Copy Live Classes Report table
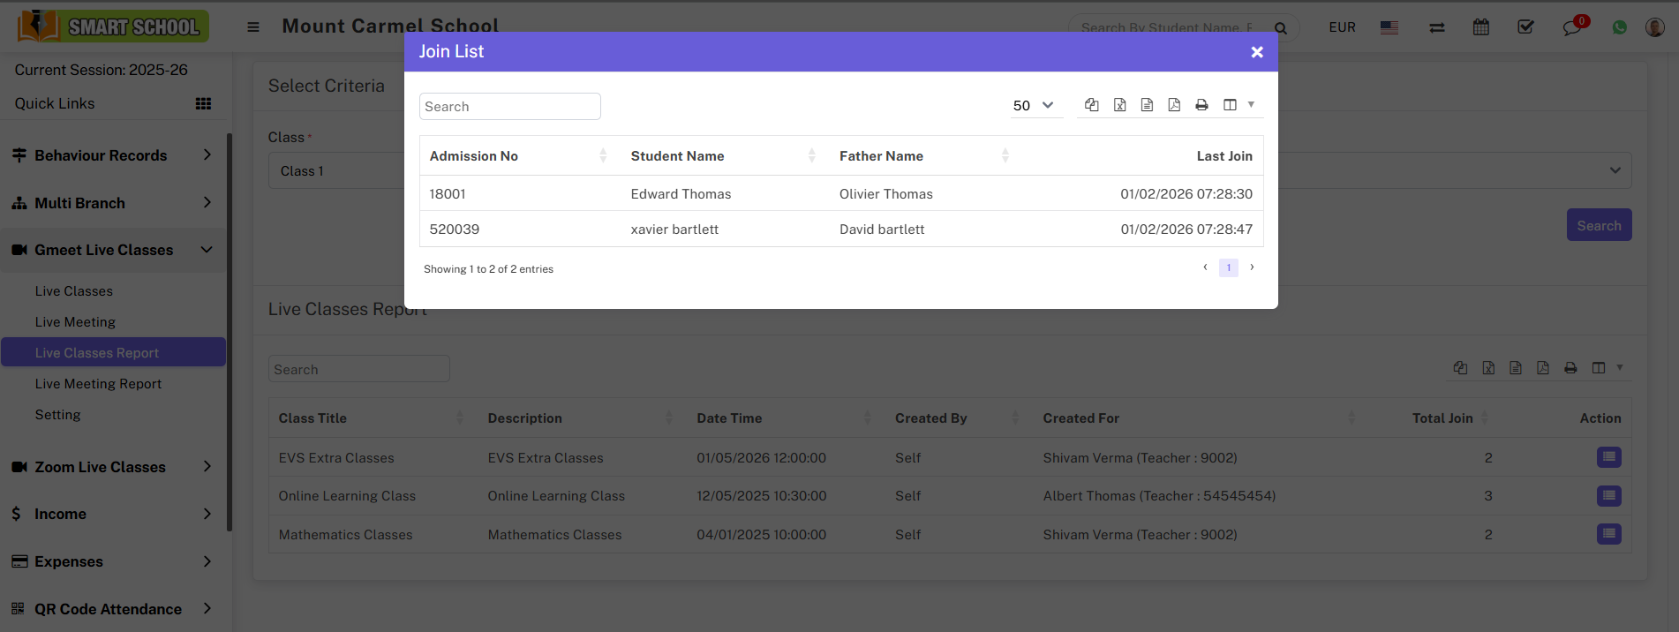The height and width of the screenshot is (632, 1679). point(1460,368)
